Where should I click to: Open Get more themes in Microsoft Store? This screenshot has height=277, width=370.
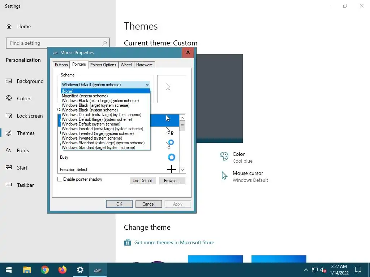tap(174, 242)
